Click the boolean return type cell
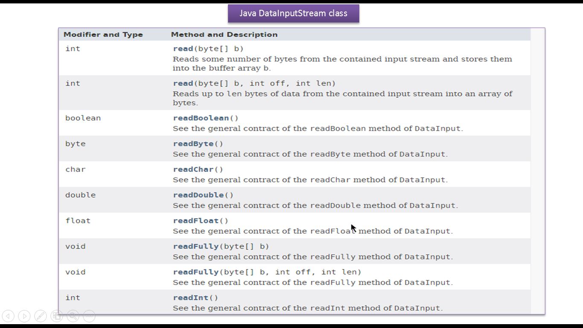Screen dimensions: 583x328 click(x=83, y=118)
